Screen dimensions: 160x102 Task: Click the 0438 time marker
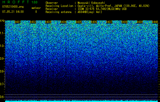coord(124,22)
